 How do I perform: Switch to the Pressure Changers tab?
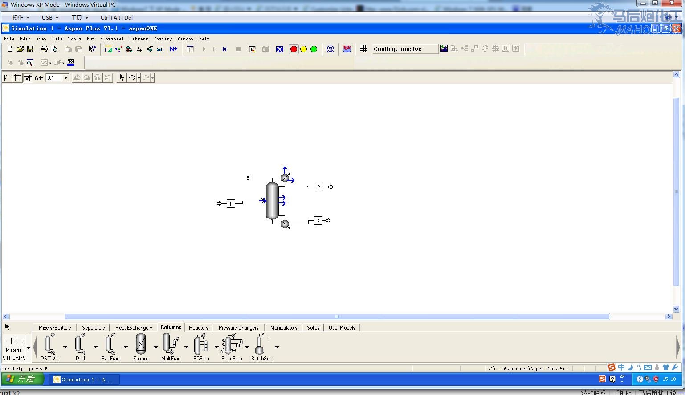tap(238, 327)
